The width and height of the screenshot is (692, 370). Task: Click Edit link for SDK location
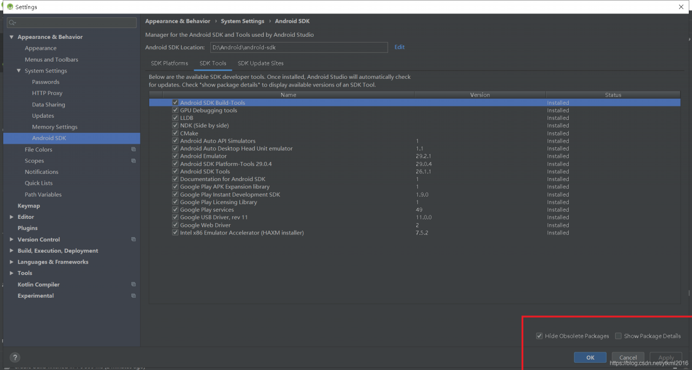click(x=400, y=47)
